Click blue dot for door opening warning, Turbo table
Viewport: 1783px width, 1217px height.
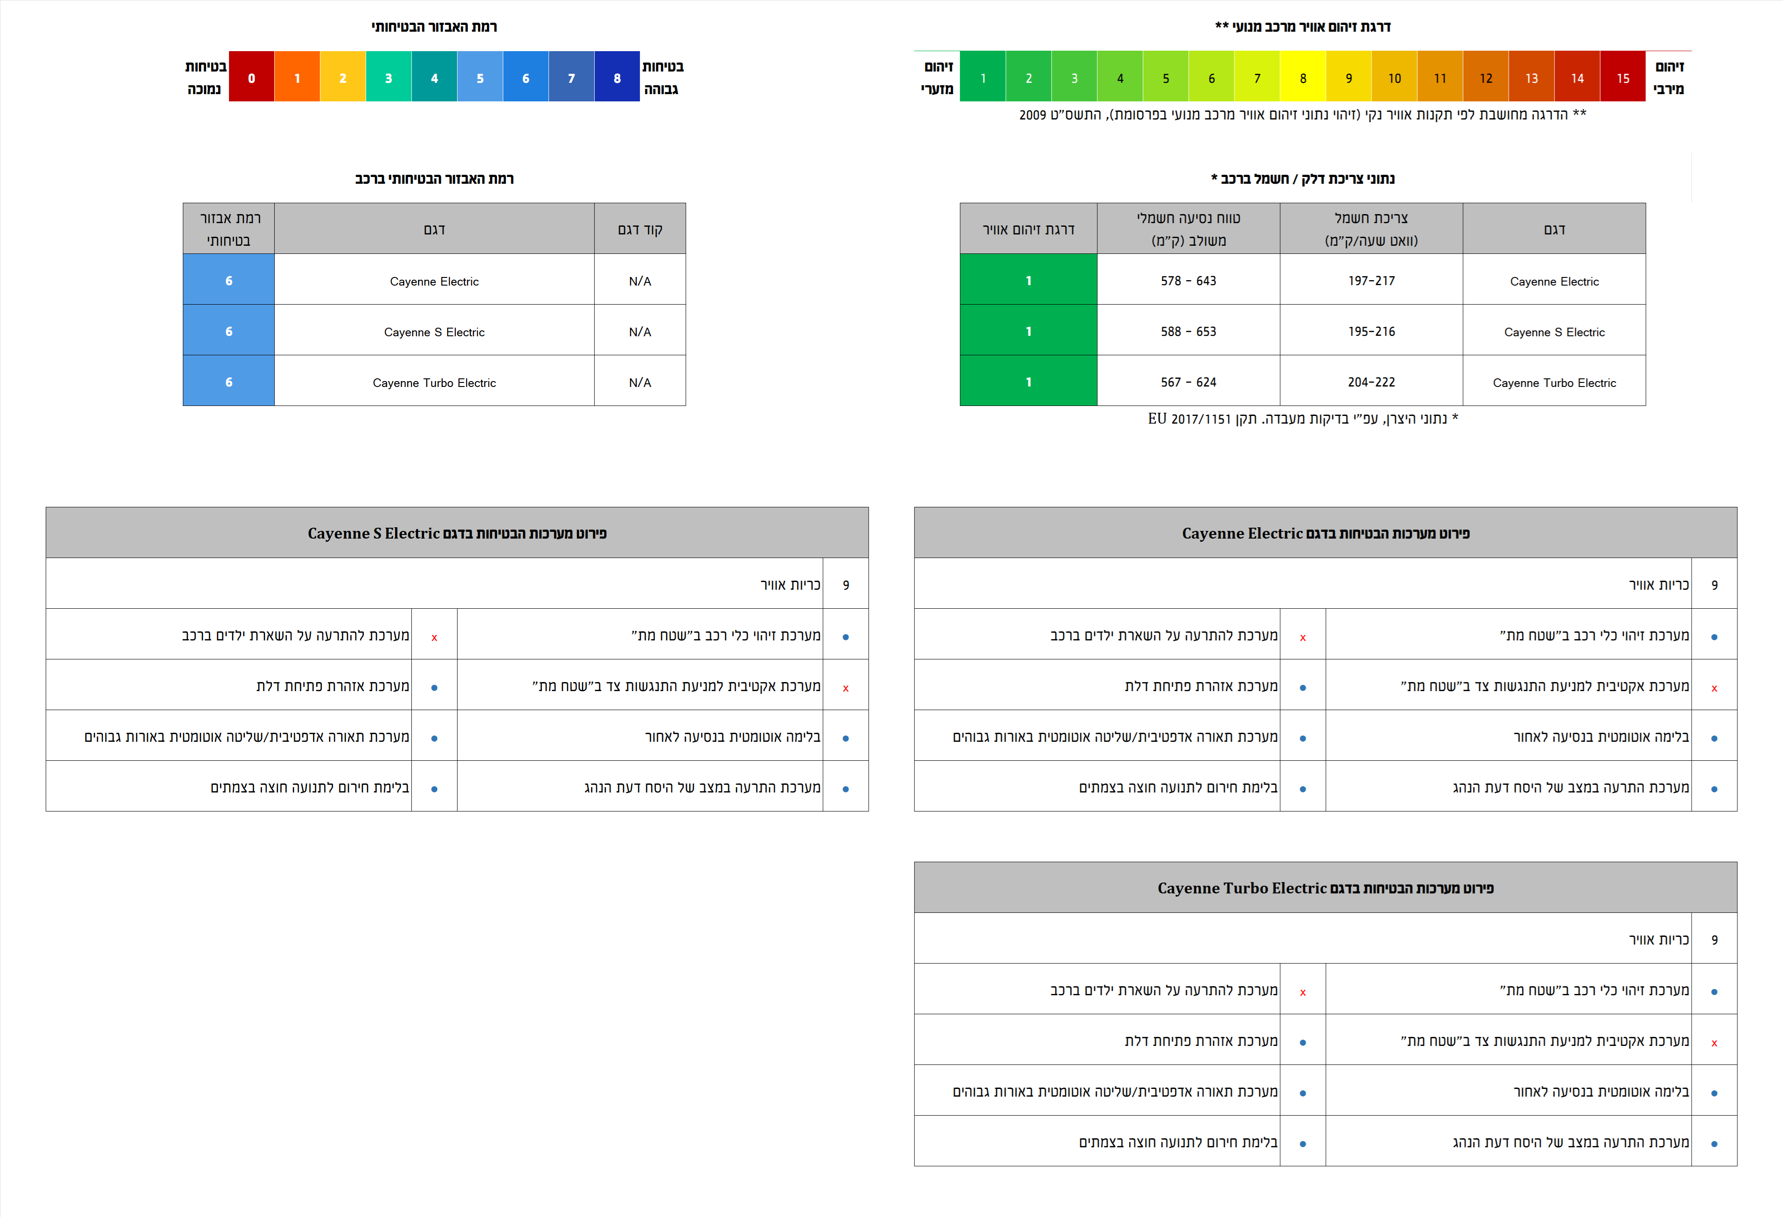1302,1042
